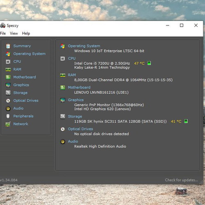This screenshot has height=205, width=205.
Task: Open the View menu
Action: [x=14, y=34]
